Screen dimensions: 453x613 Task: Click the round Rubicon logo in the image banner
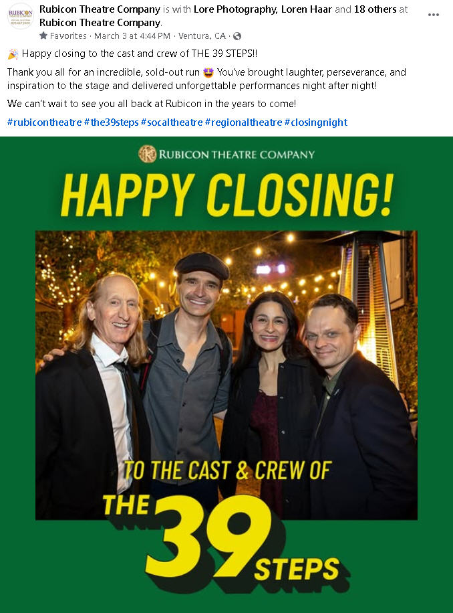[x=147, y=154]
